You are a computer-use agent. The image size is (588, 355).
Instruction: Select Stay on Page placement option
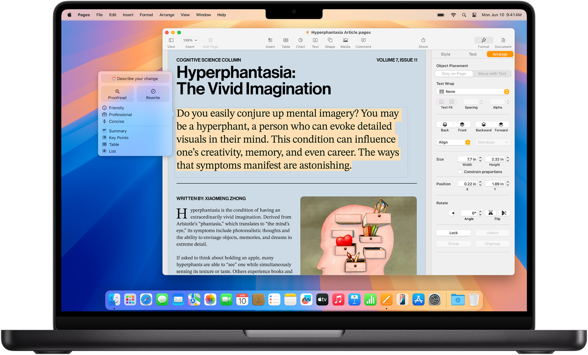[454, 74]
